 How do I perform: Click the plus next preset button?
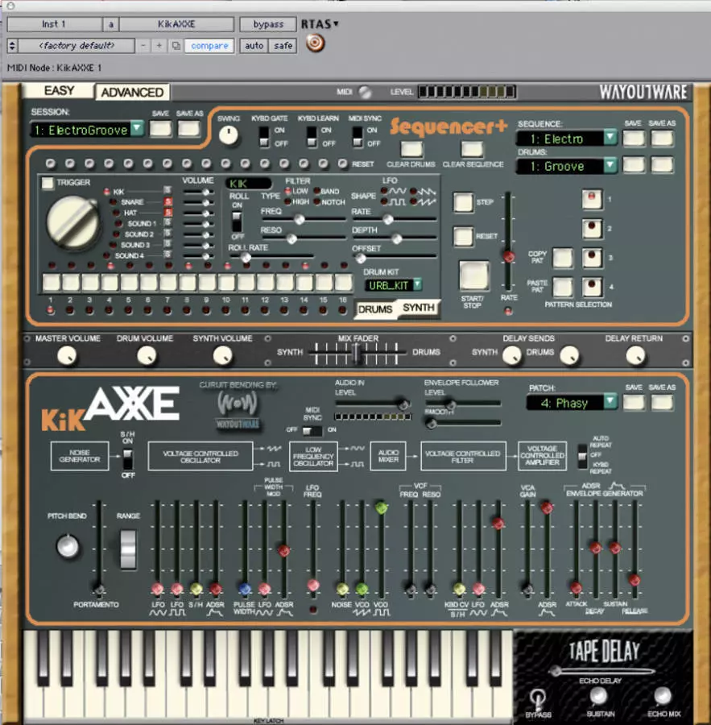pos(159,46)
